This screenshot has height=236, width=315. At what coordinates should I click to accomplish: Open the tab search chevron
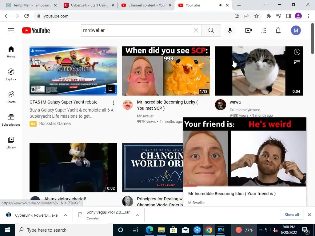265,4
